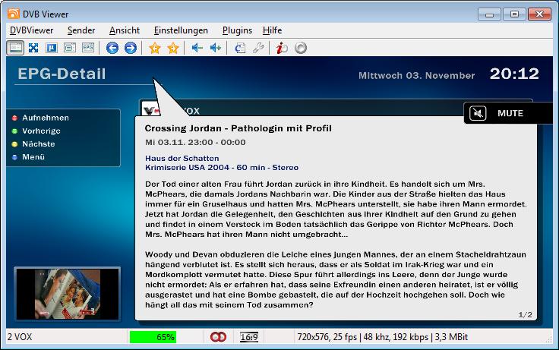Screen dimensions: 559x350
Task: Open the Einstellungen menu
Action: (181, 30)
